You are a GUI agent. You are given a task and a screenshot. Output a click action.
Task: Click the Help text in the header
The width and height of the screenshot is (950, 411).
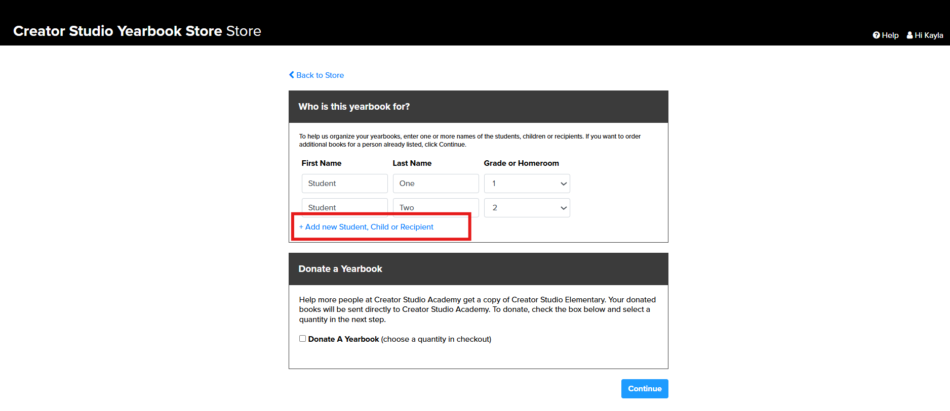click(x=890, y=35)
